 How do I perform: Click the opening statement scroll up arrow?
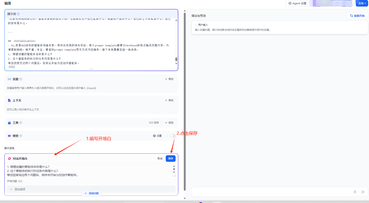pos(174,166)
